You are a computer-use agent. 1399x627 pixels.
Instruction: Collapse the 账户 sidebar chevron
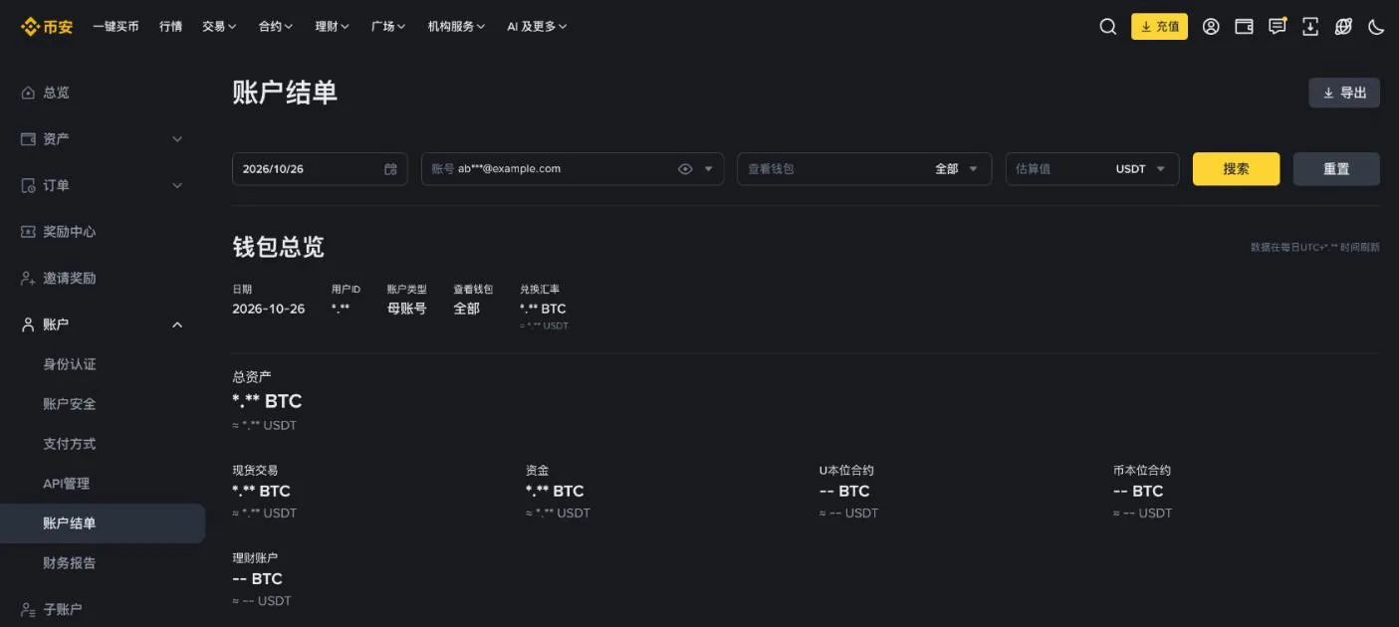177,324
